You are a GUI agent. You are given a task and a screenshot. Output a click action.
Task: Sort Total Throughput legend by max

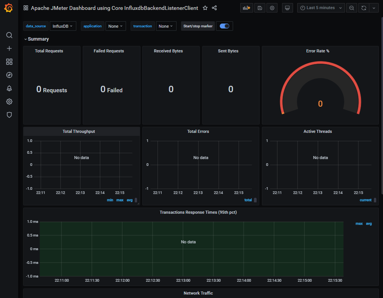[x=120, y=200]
